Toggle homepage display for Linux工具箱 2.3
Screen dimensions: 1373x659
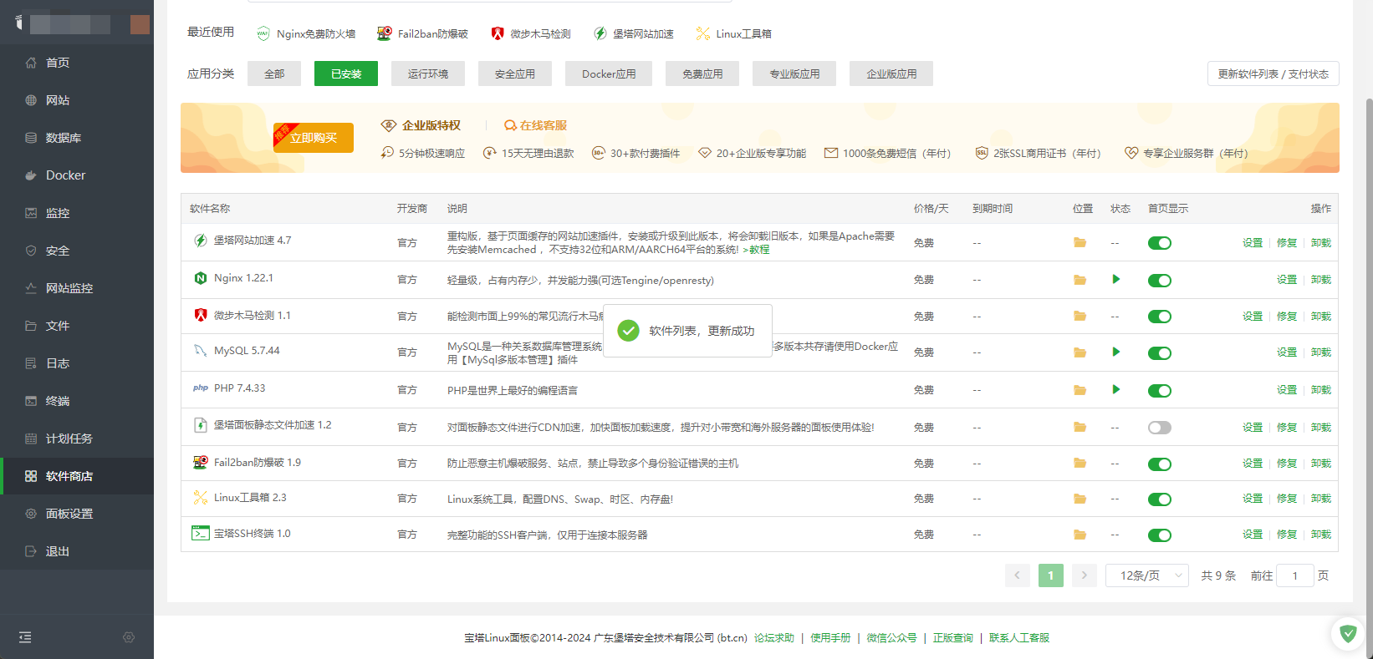pyautogui.click(x=1160, y=499)
